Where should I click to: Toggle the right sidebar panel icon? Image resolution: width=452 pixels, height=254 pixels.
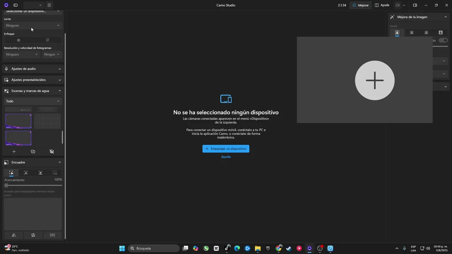[415, 5]
